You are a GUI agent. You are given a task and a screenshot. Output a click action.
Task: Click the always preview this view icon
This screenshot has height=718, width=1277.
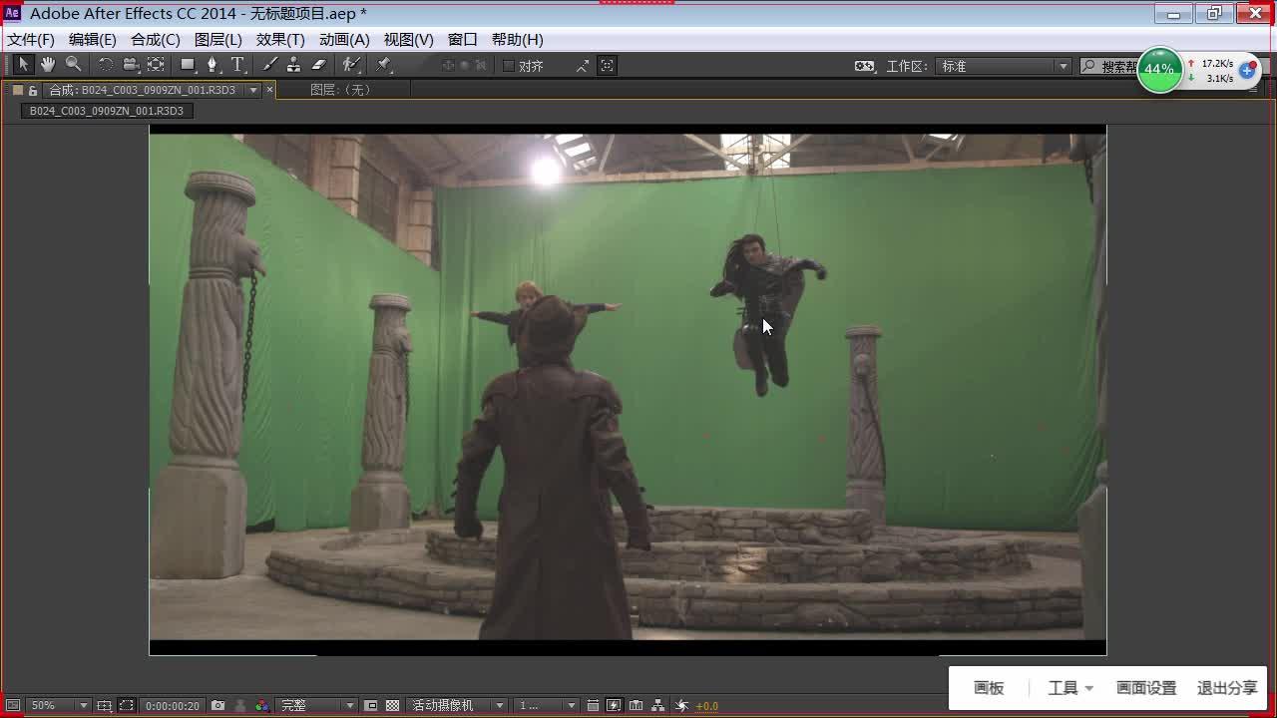(x=13, y=706)
